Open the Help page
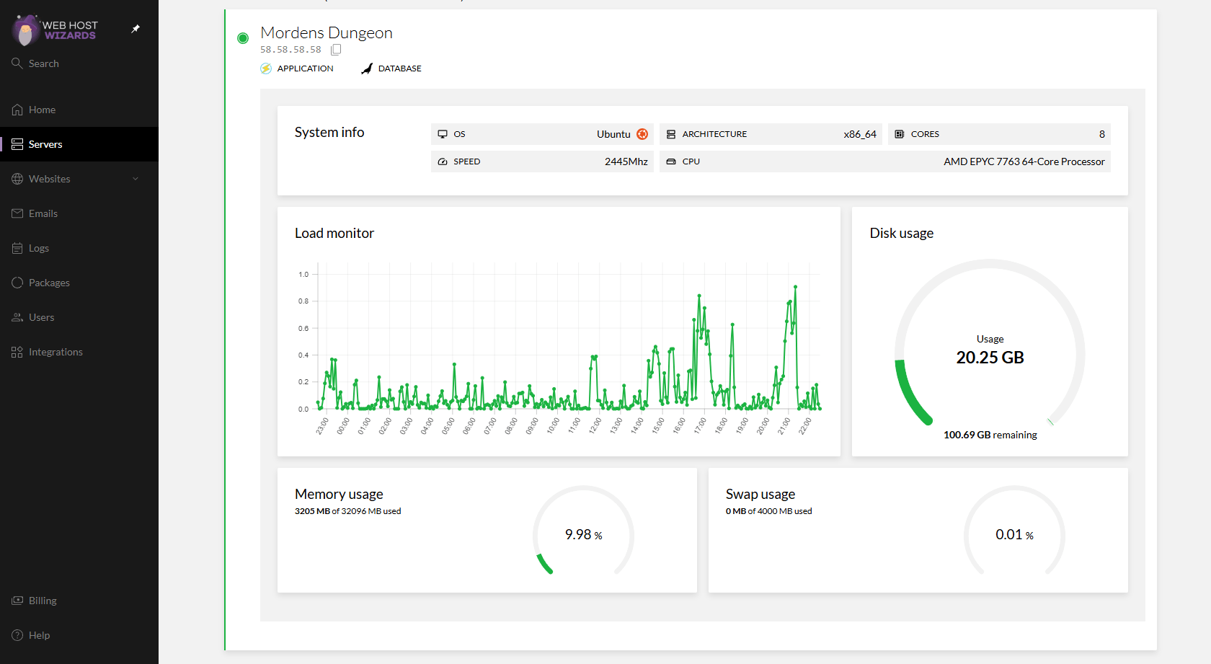 (79, 635)
